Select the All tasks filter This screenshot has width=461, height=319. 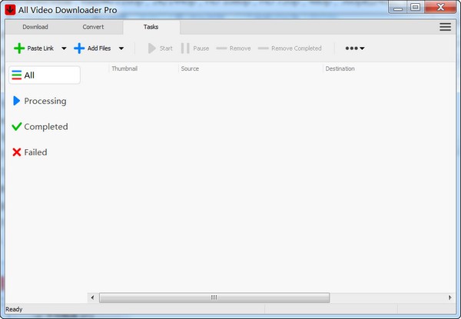(44, 75)
